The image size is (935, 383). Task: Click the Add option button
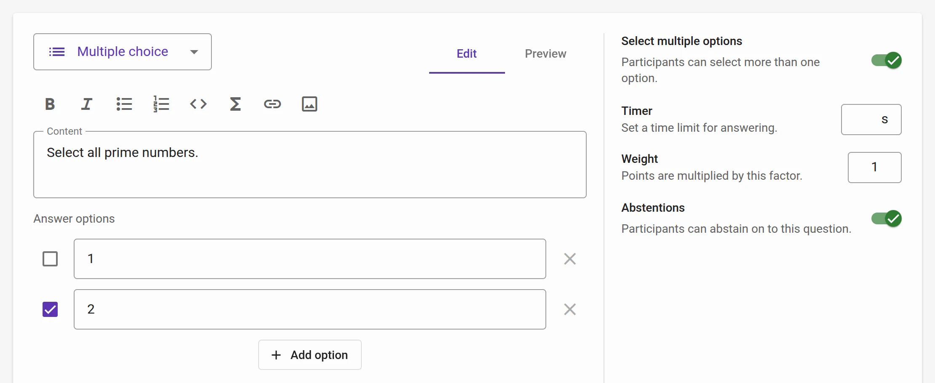(310, 355)
